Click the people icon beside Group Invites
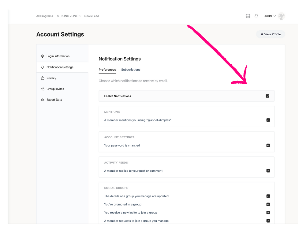The width and height of the screenshot is (306, 230). click(43, 89)
